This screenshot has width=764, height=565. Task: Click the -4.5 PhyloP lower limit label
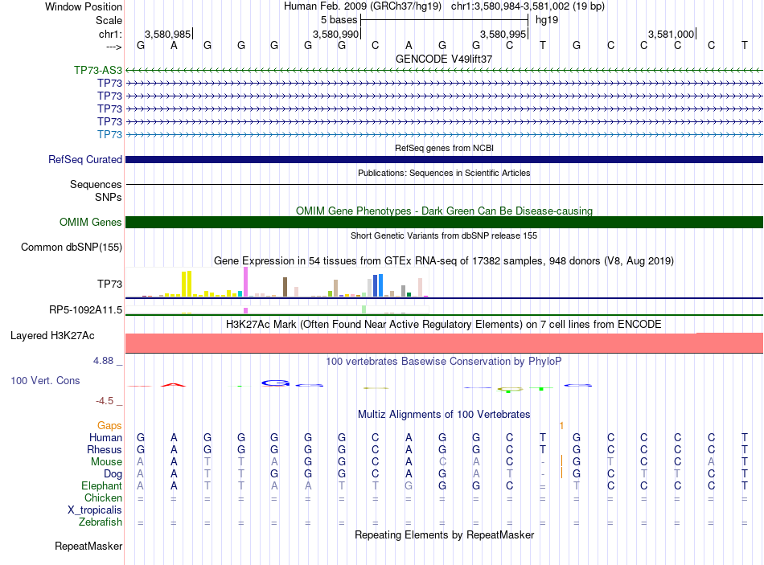click(x=105, y=401)
